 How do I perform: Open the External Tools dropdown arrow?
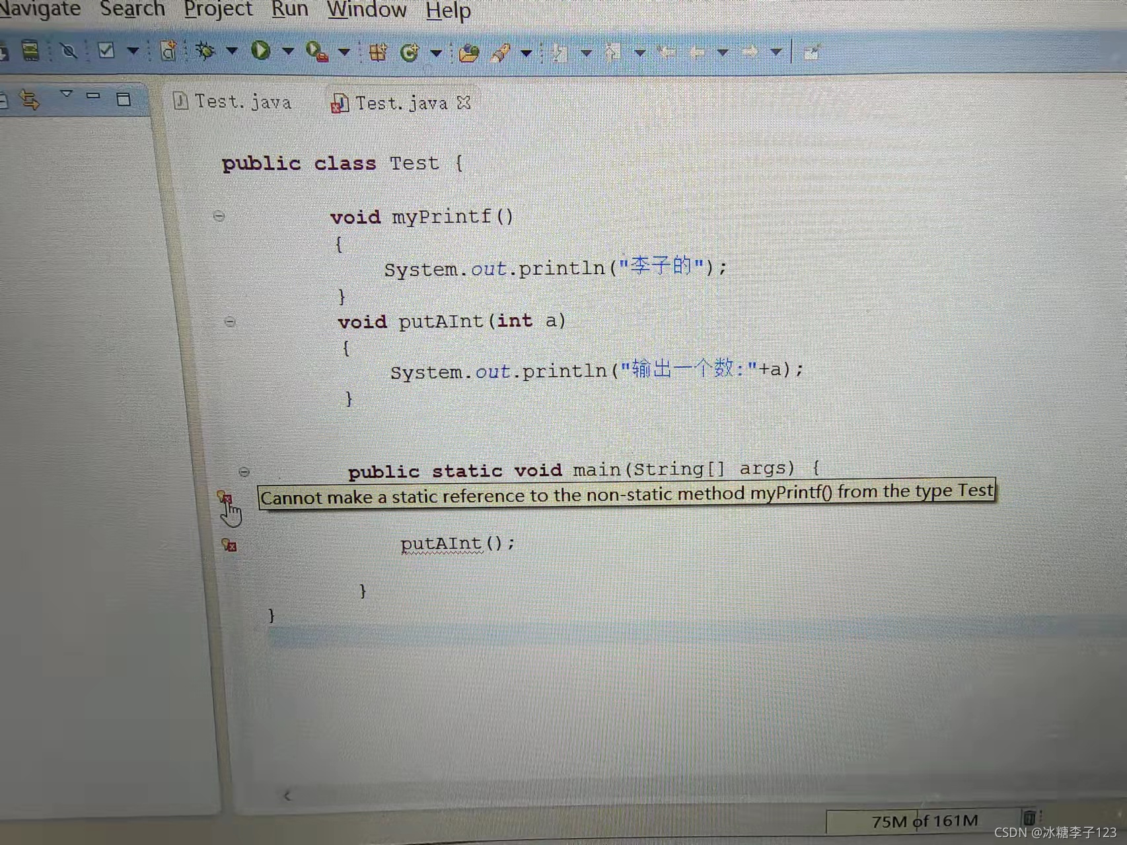pos(344,52)
